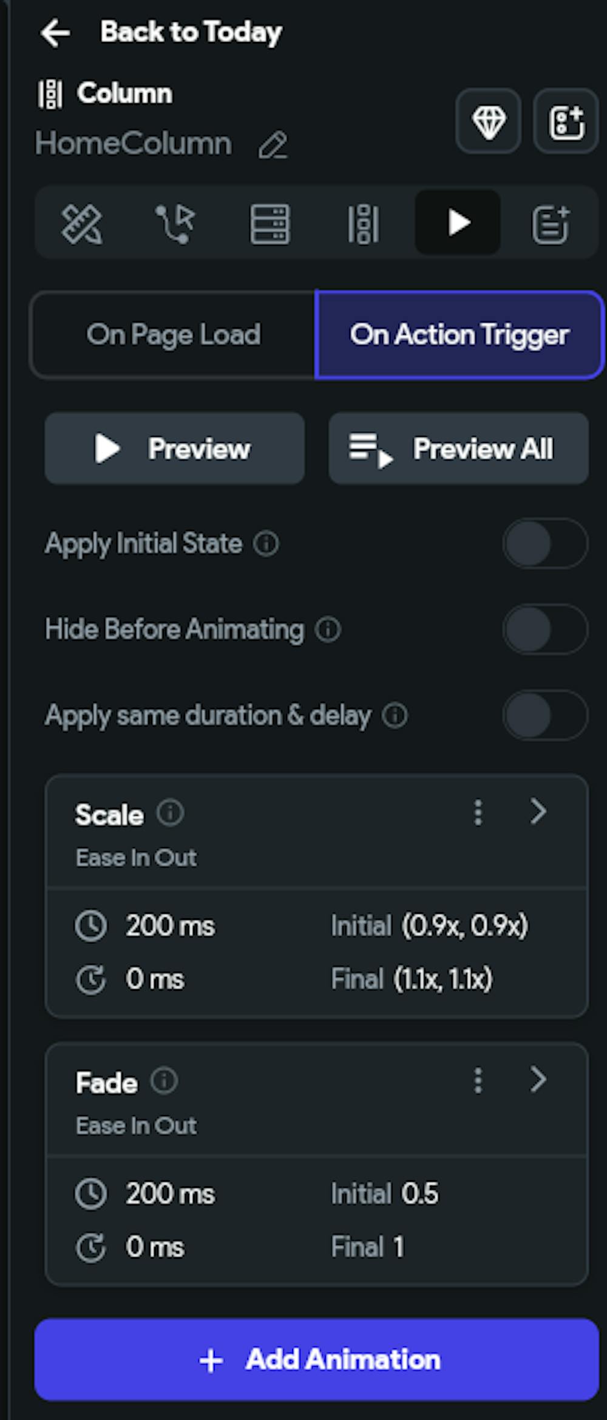The image size is (607, 1420).
Task: Select the On Action Trigger tab
Action: pos(459,335)
